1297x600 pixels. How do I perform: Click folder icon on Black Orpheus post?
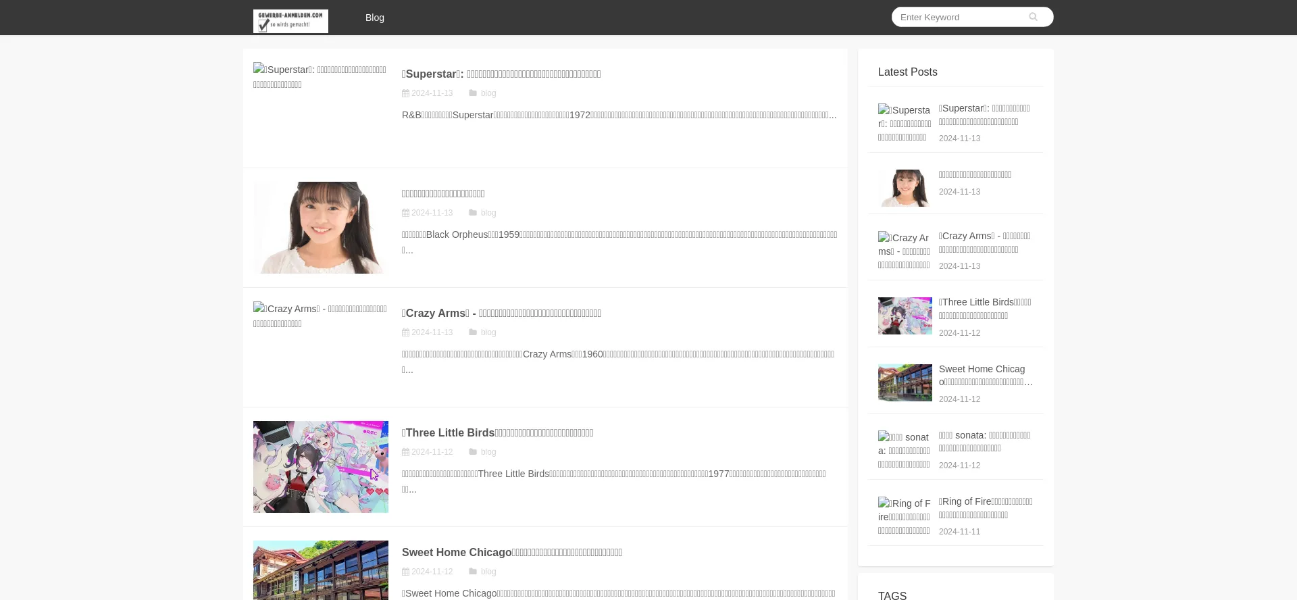[473, 213]
